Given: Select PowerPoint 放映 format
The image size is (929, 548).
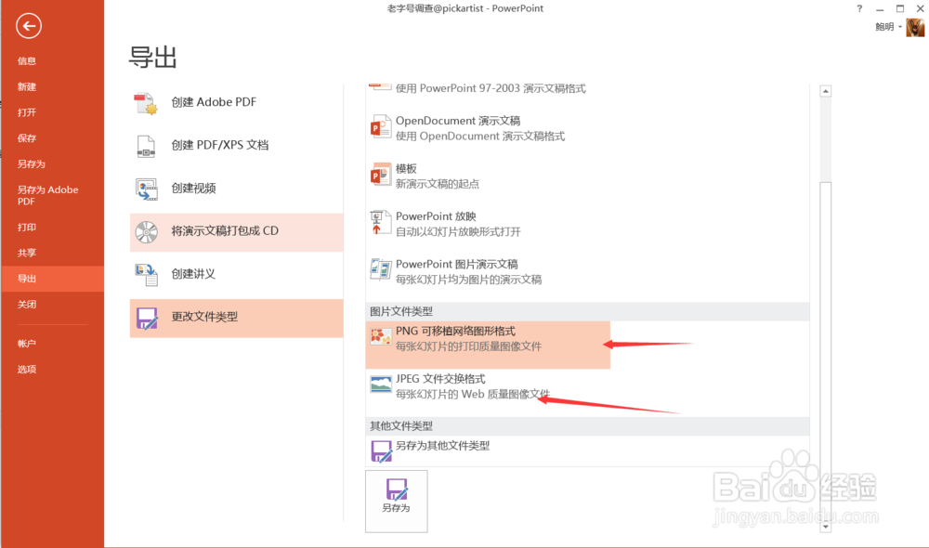Looking at the screenshot, I should coord(488,224).
